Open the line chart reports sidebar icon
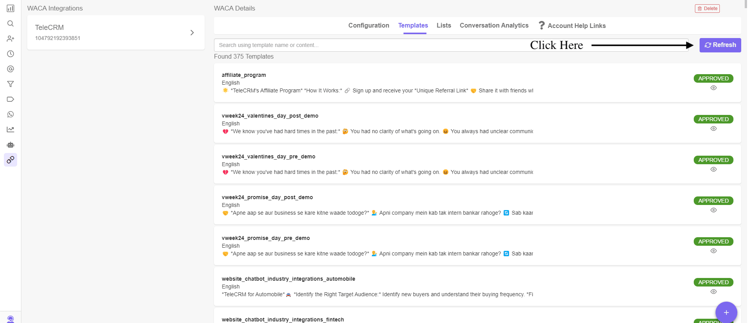The height and width of the screenshot is (323, 749). [x=11, y=129]
